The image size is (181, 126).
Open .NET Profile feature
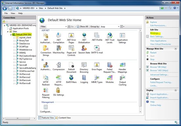tap(97, 37)
